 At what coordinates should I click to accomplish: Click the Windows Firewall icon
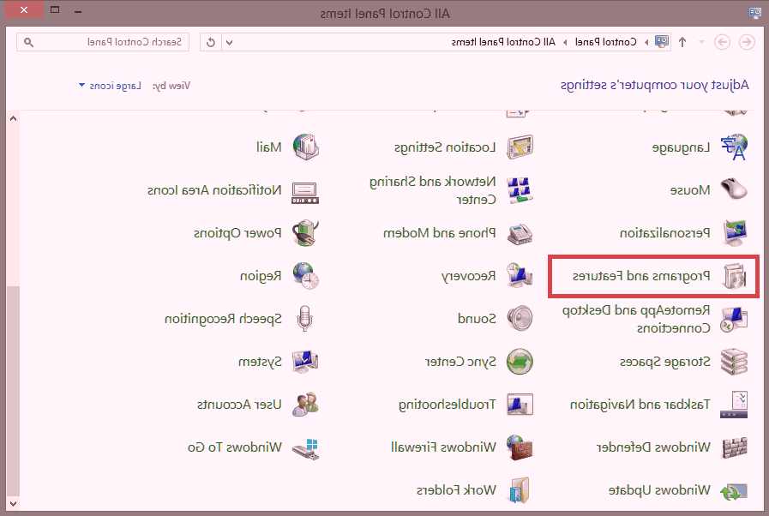click(520, 447)
